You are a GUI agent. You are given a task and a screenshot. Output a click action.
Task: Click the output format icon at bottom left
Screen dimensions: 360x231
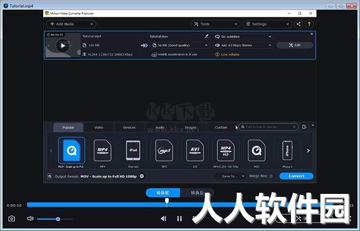50,177
